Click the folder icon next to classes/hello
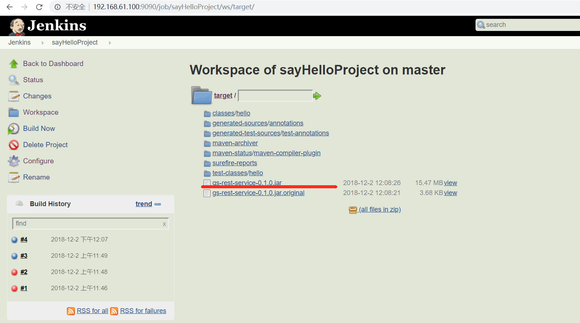This screenshot has width=580, height=323. [x=207, y=114]
